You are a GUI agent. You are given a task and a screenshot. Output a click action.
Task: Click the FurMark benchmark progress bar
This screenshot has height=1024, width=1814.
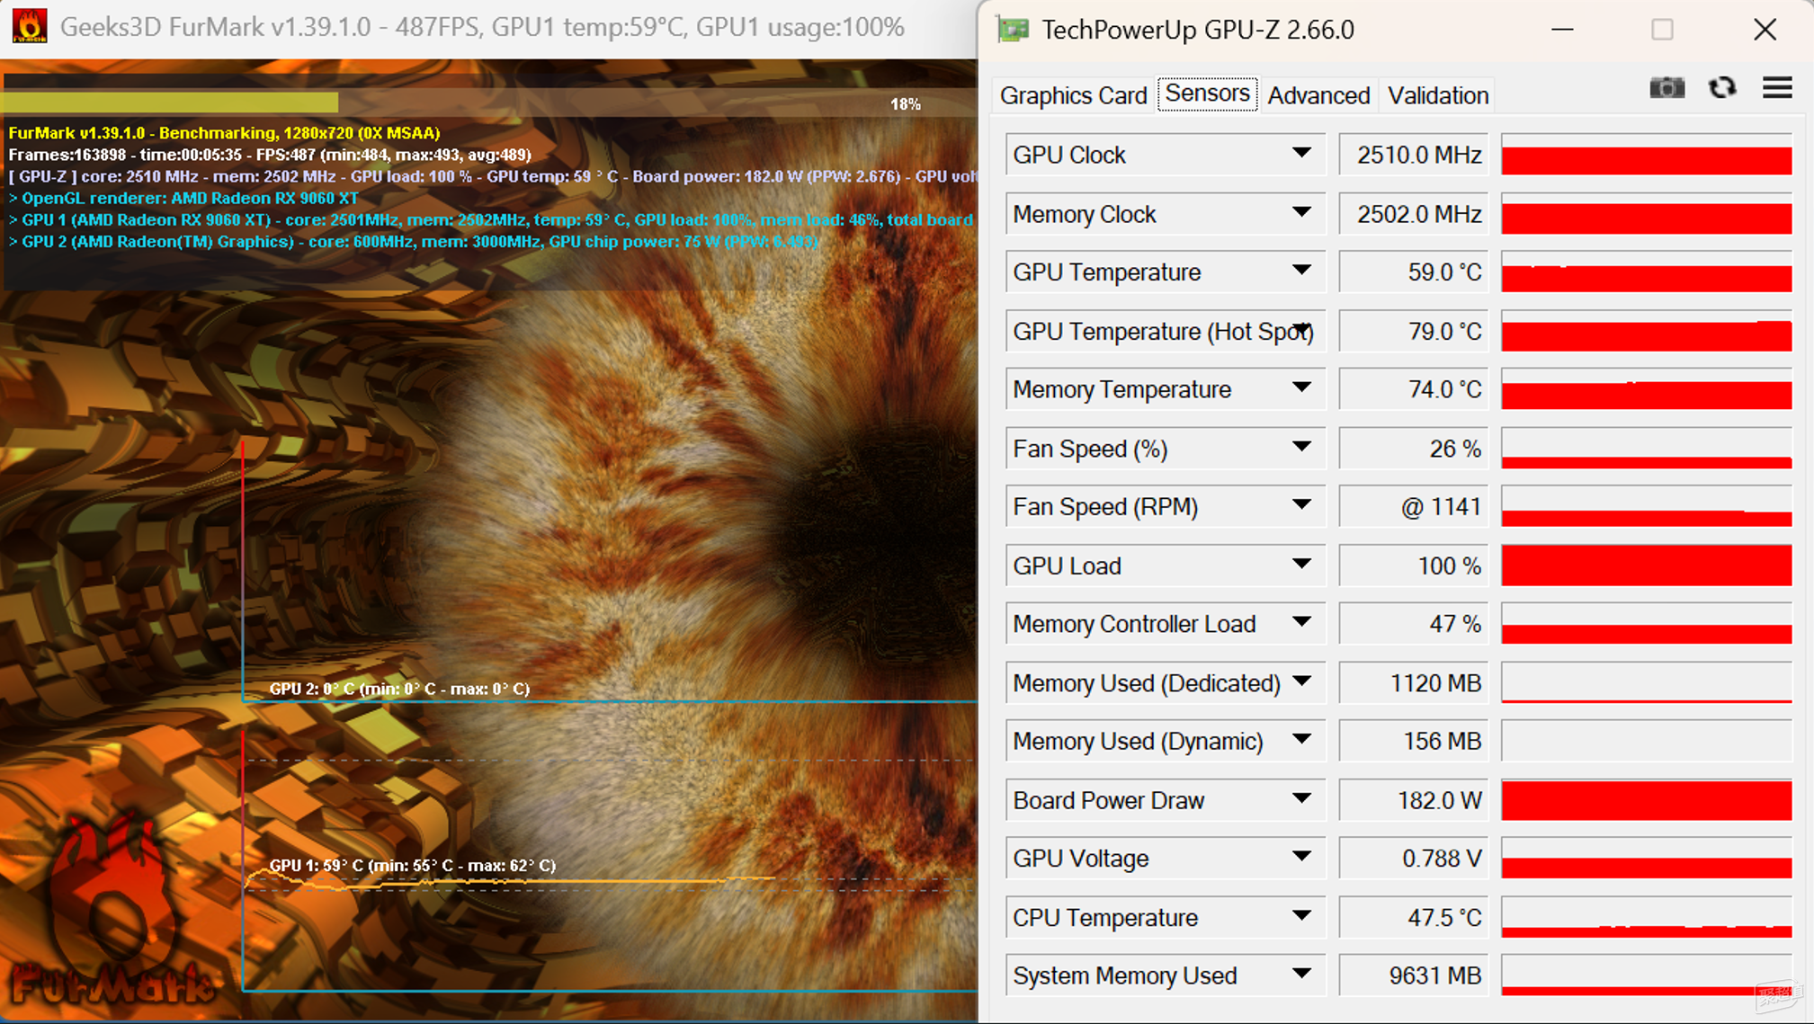488,102
